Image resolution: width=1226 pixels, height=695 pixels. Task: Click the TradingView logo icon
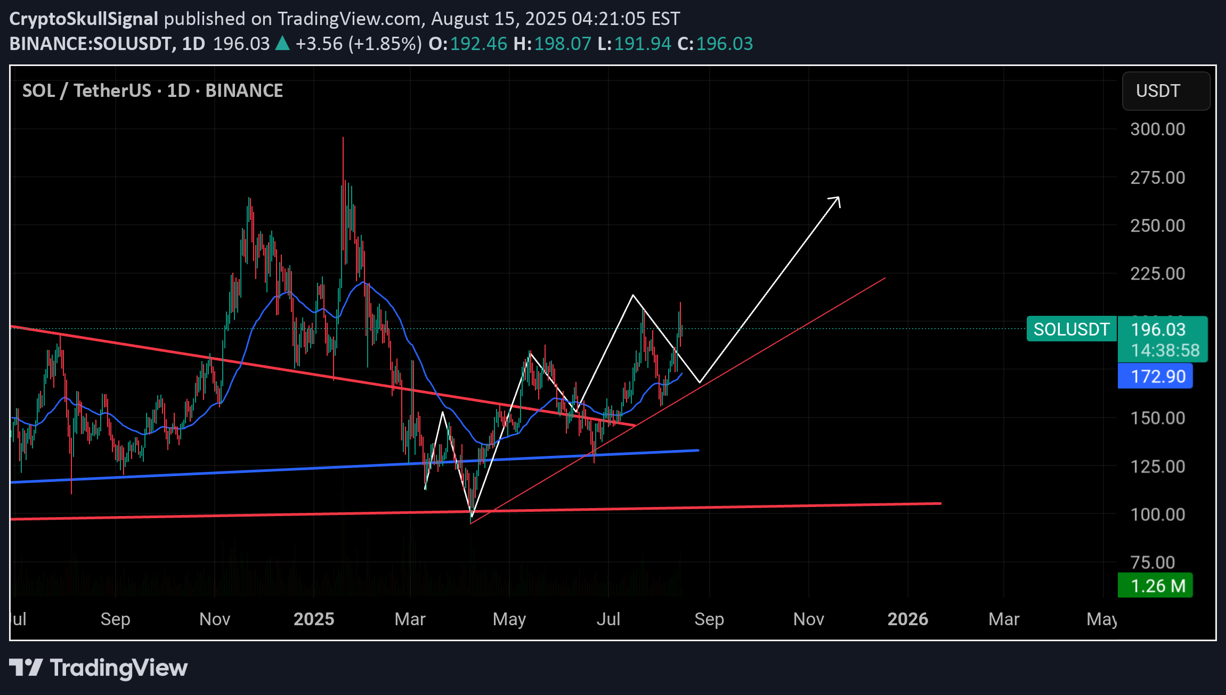26,668
